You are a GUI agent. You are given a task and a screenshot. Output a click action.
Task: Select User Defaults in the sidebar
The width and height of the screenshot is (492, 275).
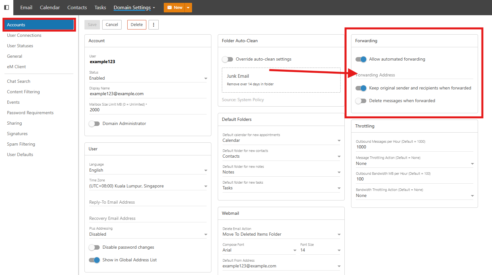coord(20,155)
